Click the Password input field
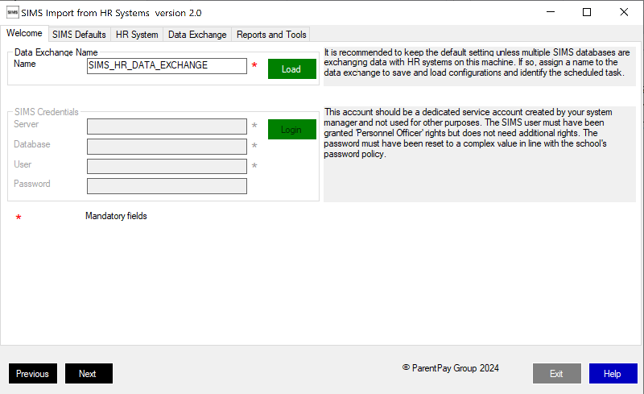This screenshot has width=644, height=394. click(167, 186)
